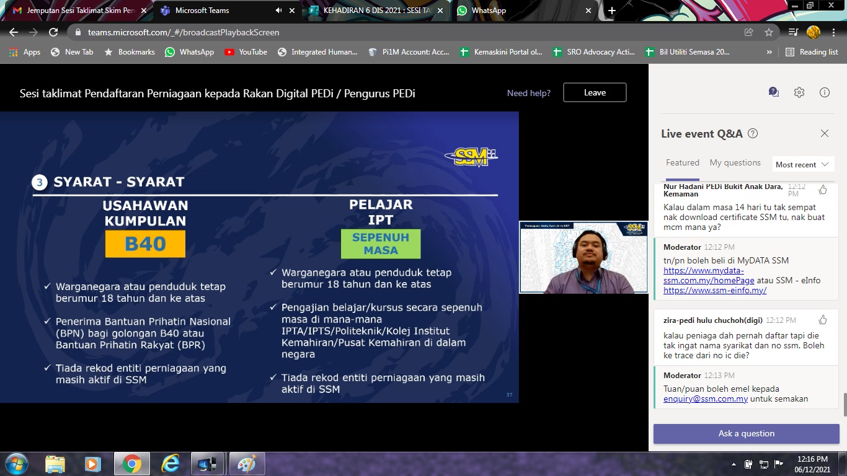847x476 pixels.
Task: Select the Featured tab
Action: [682, 163]
